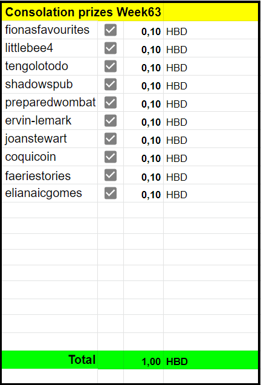Uncheck the fionasfavourites checkbox
Image resolution: width=261 pixels, height=385 pixels.
click(110, 30)
